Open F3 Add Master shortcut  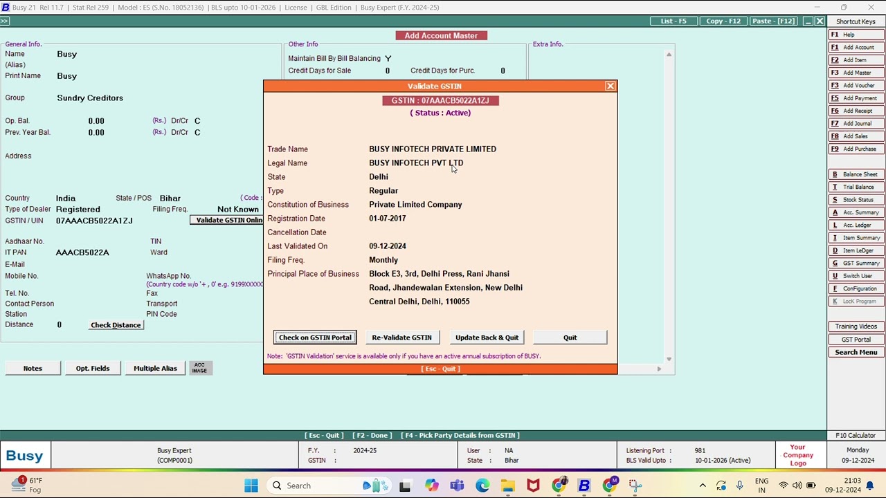856,73
